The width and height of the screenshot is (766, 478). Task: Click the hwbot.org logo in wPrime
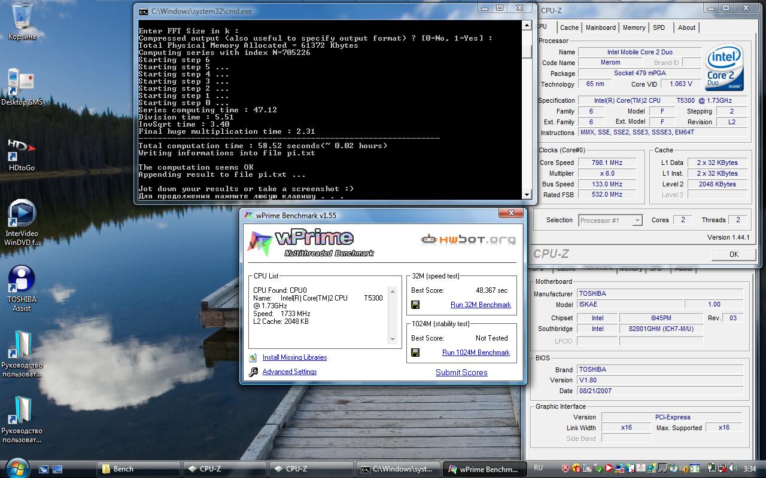click(x=468, y=240)
